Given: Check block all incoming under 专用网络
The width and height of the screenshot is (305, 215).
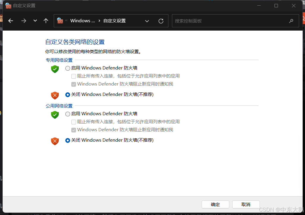Looking at the screenshot, I should [x=74, y=76].
